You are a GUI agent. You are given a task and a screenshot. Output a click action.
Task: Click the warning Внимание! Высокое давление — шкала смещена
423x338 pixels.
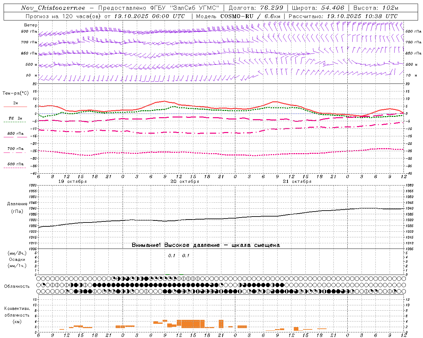[206, 245]
